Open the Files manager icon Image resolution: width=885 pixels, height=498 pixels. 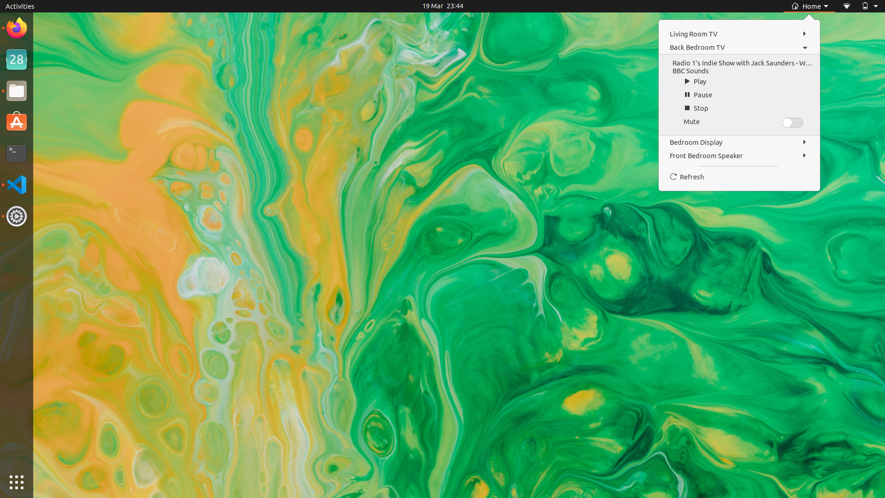pos(17,91)
